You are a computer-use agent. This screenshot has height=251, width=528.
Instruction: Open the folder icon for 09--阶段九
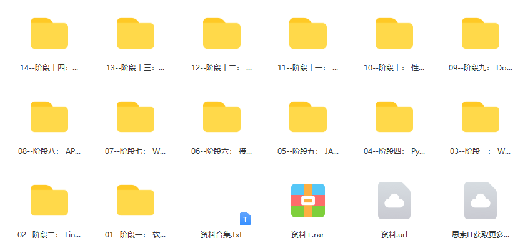pyautogui.click(x=480, y=33)
